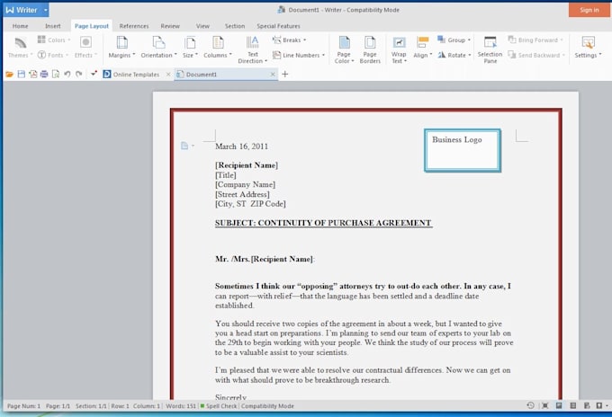Image resolution: width=612 pixels, height=417 pixels.
Task: Switch to the View tab
Action: [202, 26]
